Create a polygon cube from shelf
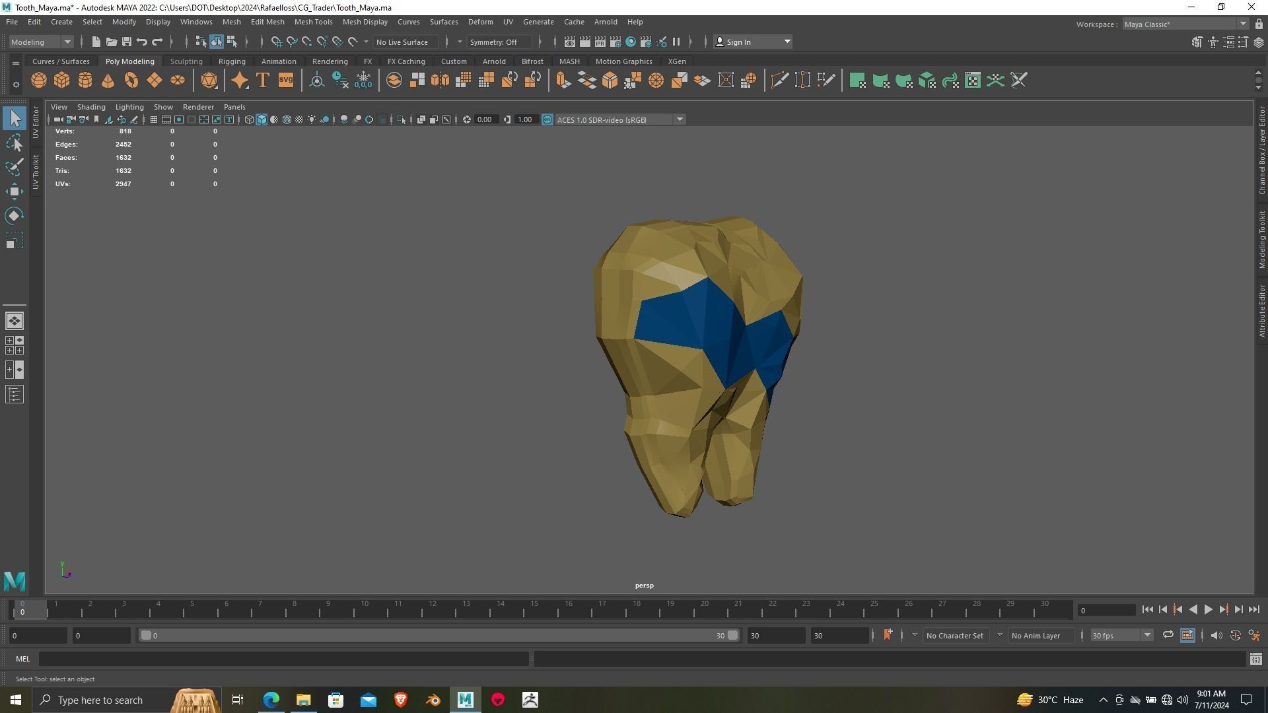The image size is (1268, 713). click(62, 81)
